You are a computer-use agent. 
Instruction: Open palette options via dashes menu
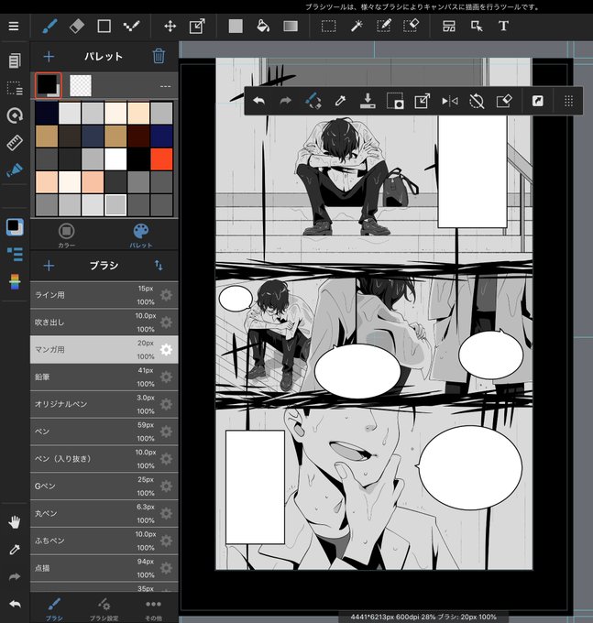[165, 86]
